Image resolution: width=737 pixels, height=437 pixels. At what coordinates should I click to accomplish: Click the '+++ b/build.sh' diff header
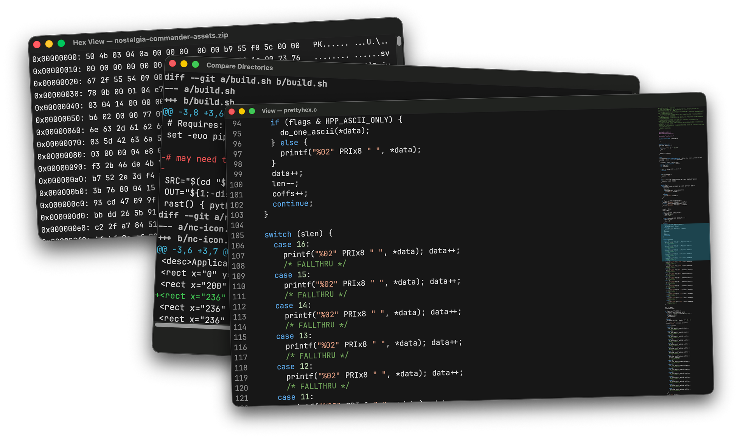(x=199, y=101)
